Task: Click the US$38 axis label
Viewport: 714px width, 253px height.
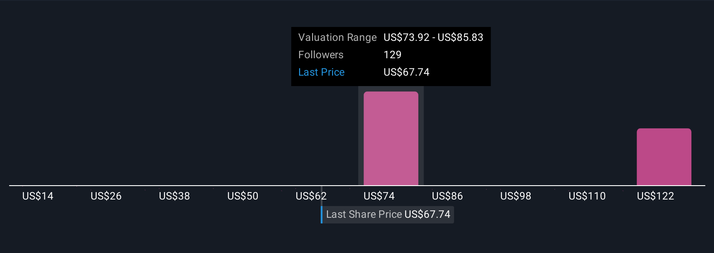Action: coord(175,196)
